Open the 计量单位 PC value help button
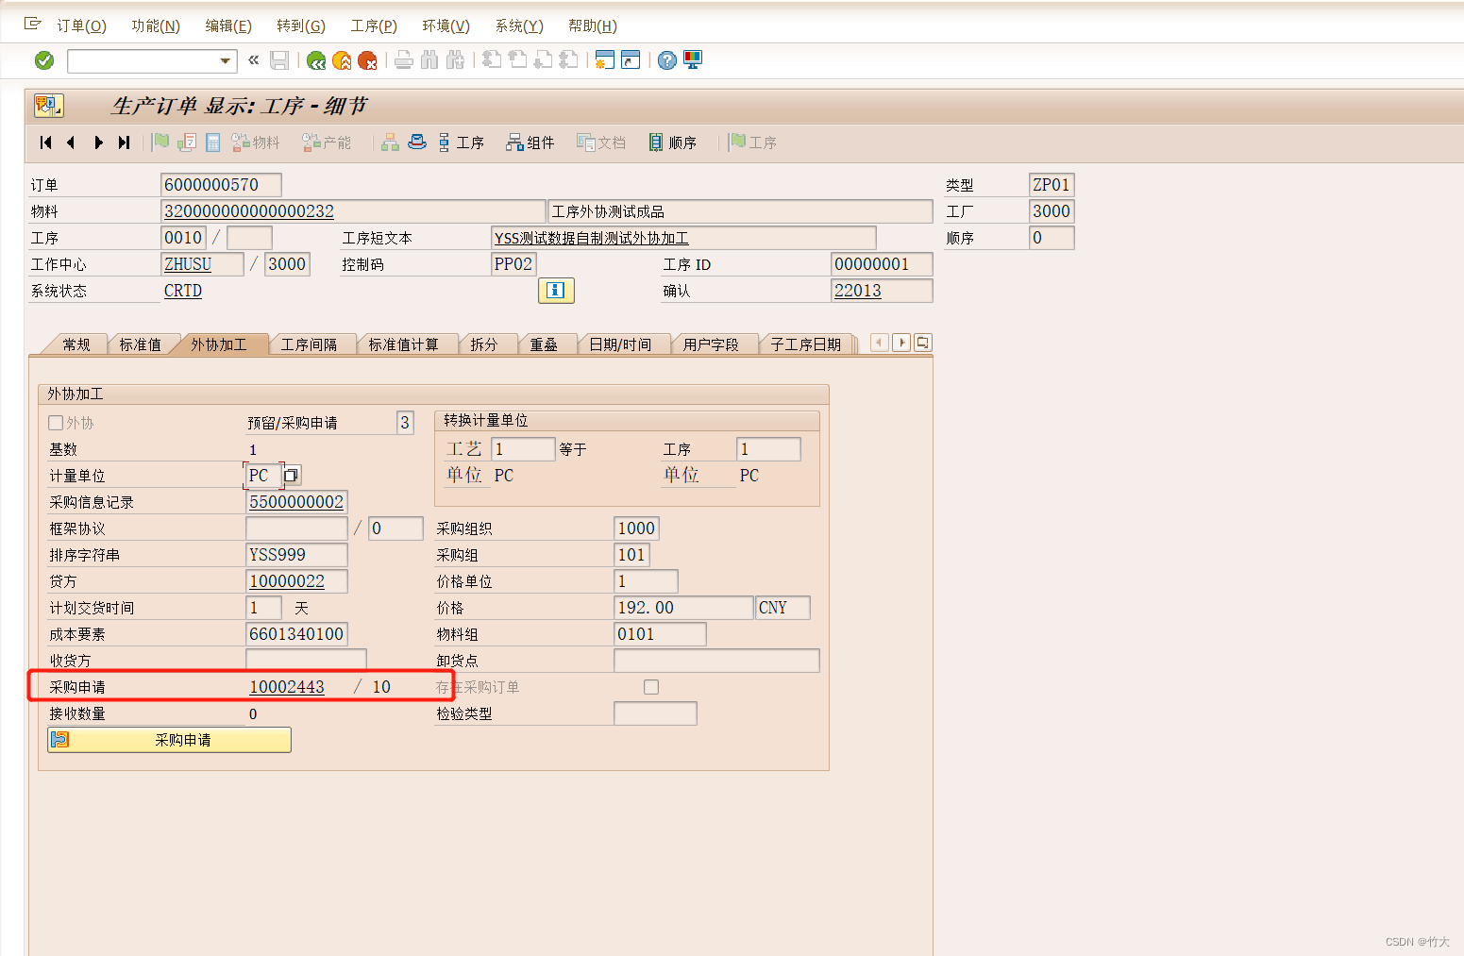Viewport: 1464px width, 956px height. point(292,476)
